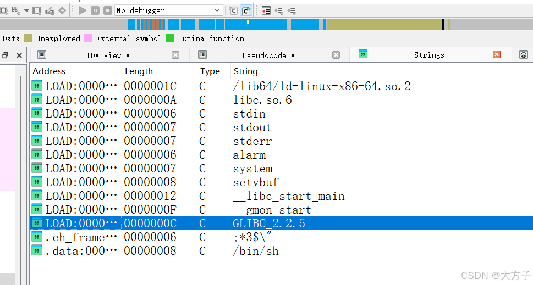This screenshot has width=533, height=285.
Task: Click the small dropdown arrow in left toolbar
Action: (x=26, y=10)
